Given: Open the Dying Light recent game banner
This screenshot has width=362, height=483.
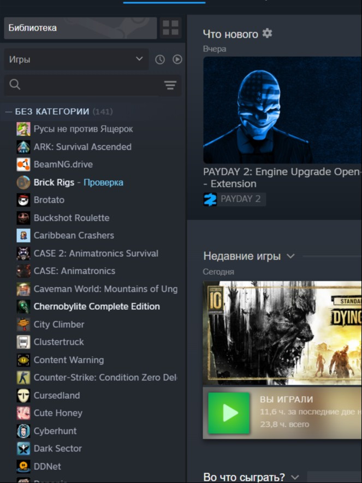Looking at the screenshot, I should (x=282, y=333).
